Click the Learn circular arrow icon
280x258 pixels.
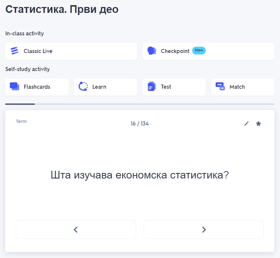pyautogui.click(x=83, y=86)
